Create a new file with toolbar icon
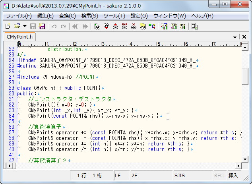 click(x=8, y=26)
